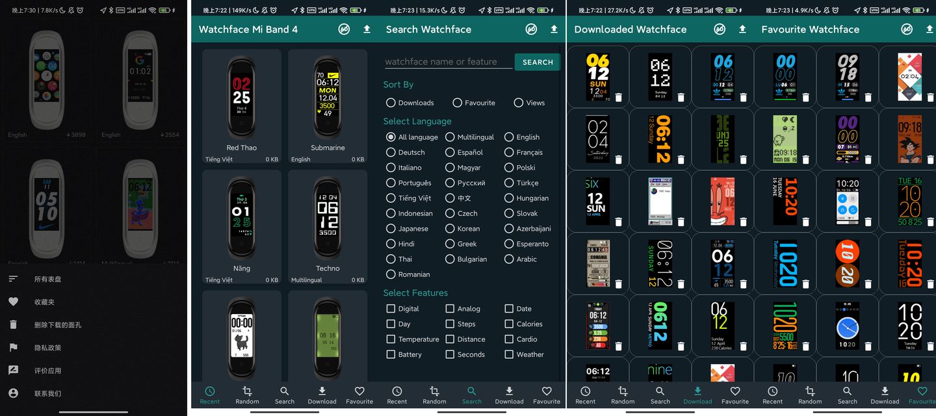
Task: Switch to Random tab on Watchface Mi Band 4 screen
Action: 247,395
